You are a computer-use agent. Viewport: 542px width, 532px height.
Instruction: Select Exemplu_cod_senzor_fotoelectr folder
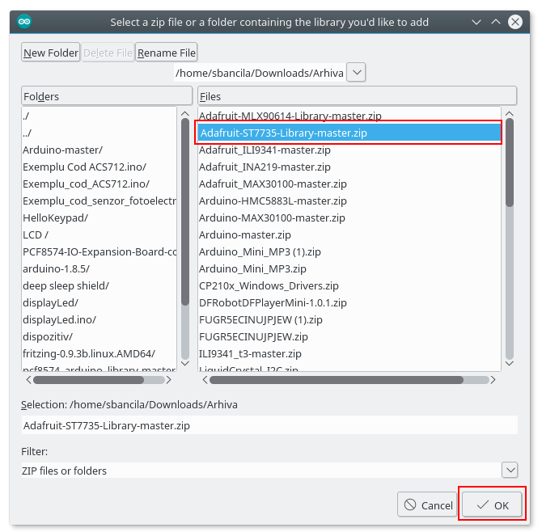tap(99, 201)
